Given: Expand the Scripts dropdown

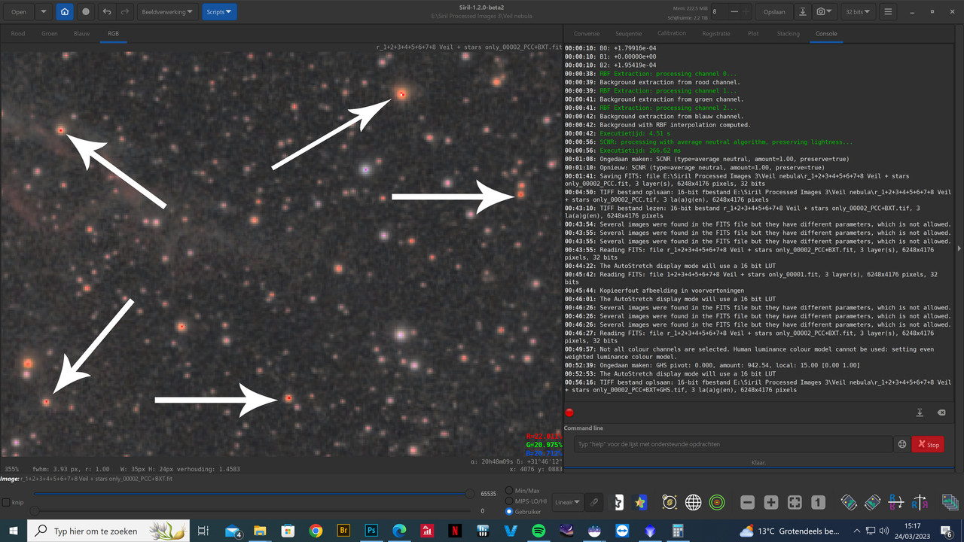Looking at the screenshot, I should 219,12.
